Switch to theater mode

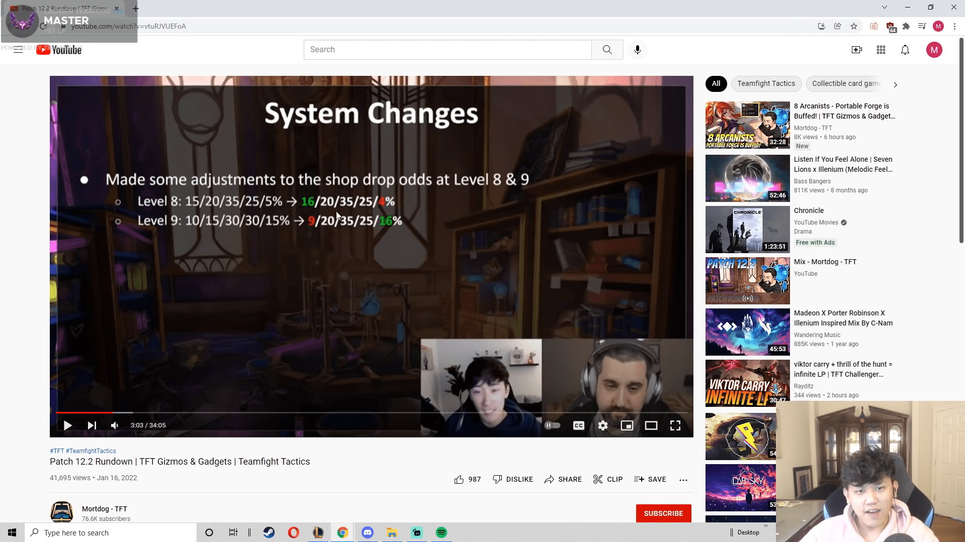click(651, 425)
